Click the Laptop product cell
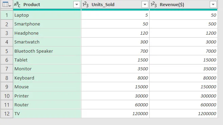 [47, 15]
